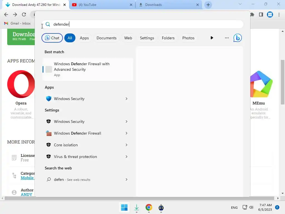
Task: Open Google Chrome from the taskbar
Action: 149,207
